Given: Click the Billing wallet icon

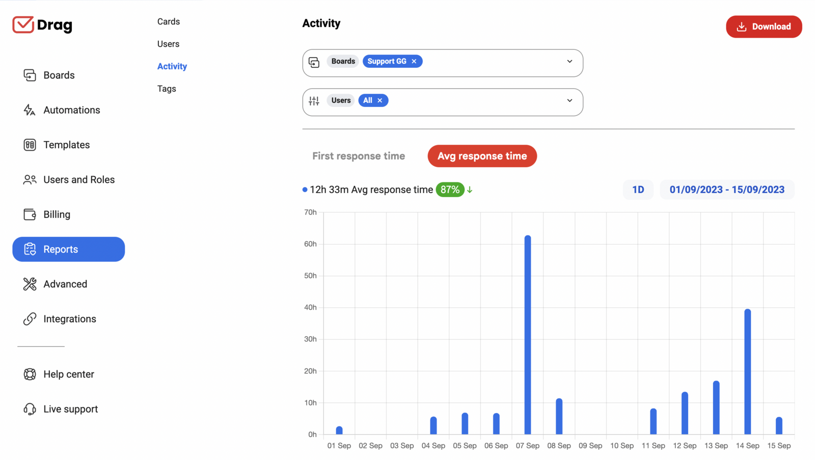Looking at the screenshot, I should [30, 214].
